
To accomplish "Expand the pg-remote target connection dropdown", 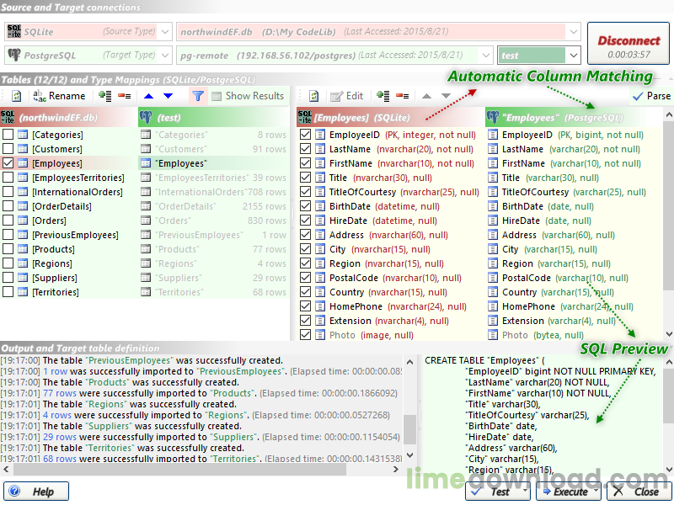I will click(x=486, y=56).
